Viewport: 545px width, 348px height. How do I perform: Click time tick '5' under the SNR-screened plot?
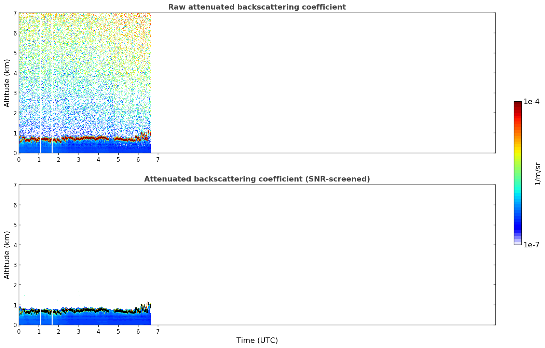point(118,331)
